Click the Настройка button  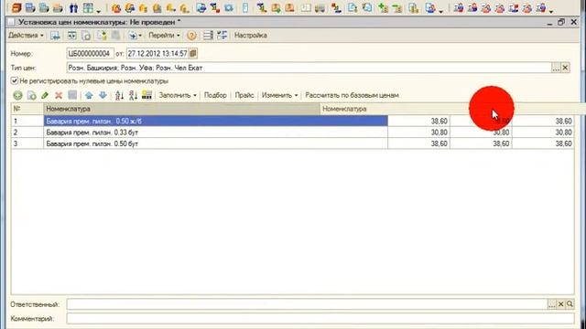250,36
